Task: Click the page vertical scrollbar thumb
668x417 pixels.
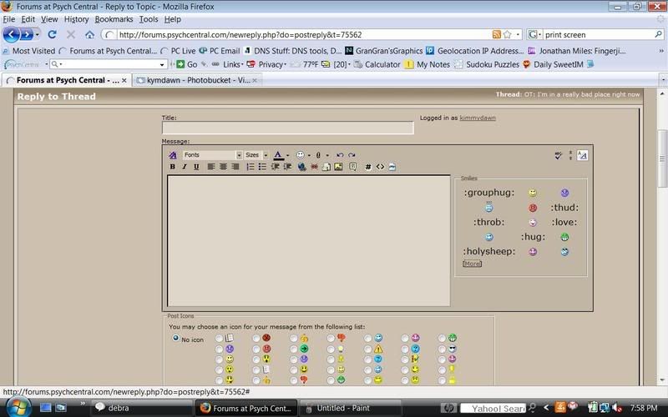Action: pos(663,158)
